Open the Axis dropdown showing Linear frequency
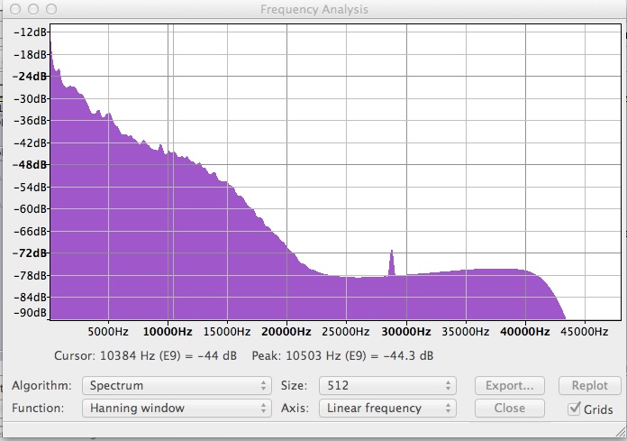Viewport: 627px width, 441px height. pos(387,409)
